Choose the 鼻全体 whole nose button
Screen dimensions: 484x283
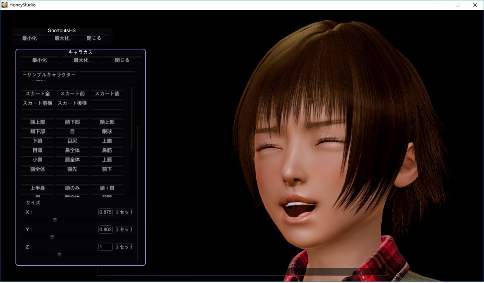point(72,150)
